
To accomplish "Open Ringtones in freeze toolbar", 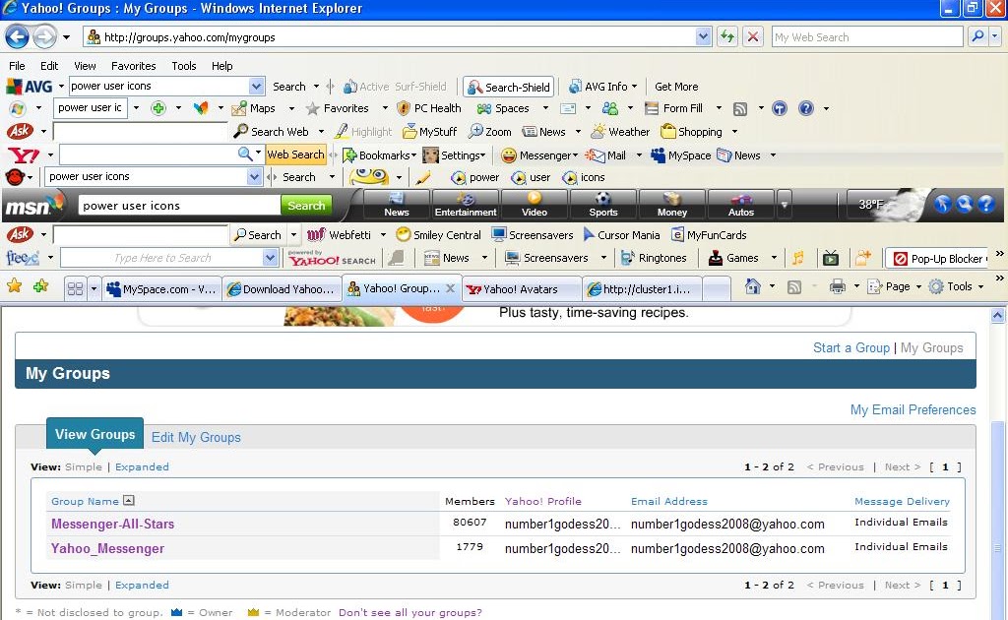I will 654,258.
